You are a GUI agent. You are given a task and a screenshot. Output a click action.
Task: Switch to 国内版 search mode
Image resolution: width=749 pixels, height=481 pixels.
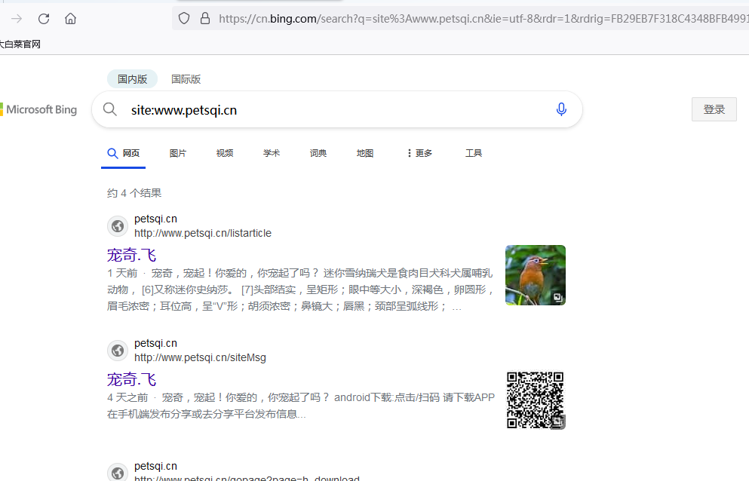click(132, 79)
